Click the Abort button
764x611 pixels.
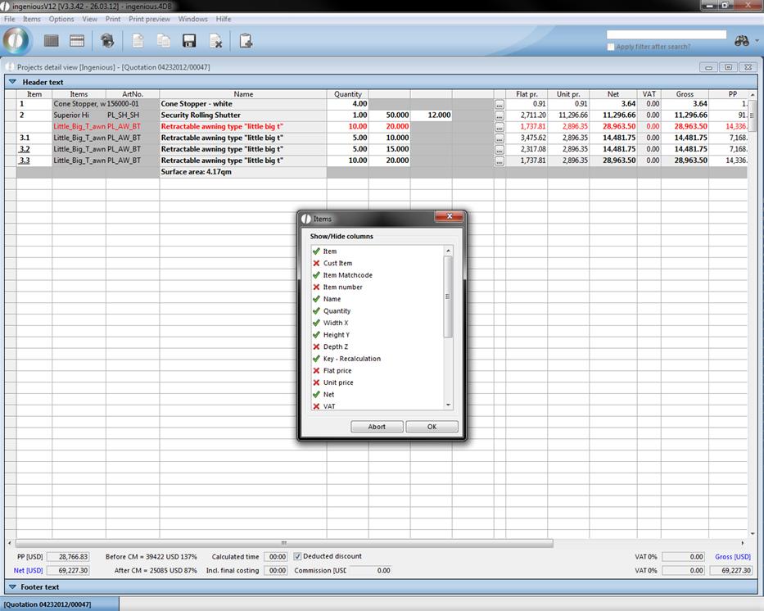pos(377,427)
